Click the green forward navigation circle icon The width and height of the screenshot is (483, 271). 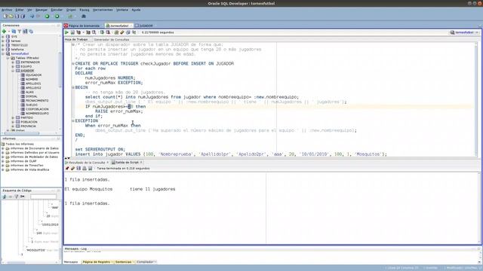[x=57, y=17]
